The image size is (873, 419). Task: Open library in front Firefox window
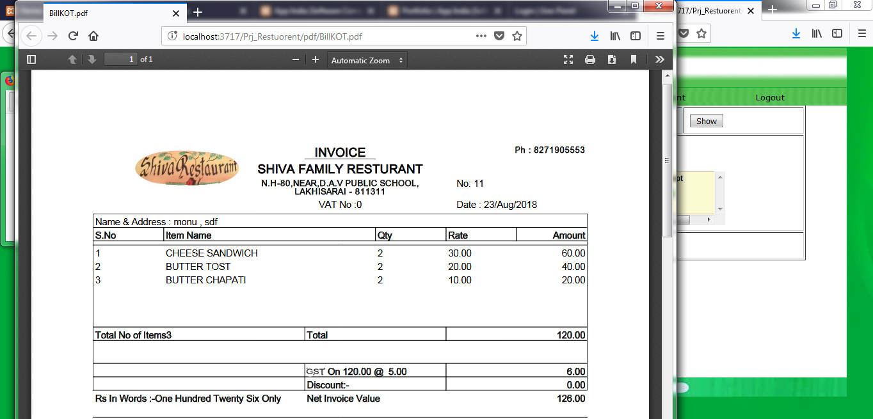[615, 36]
